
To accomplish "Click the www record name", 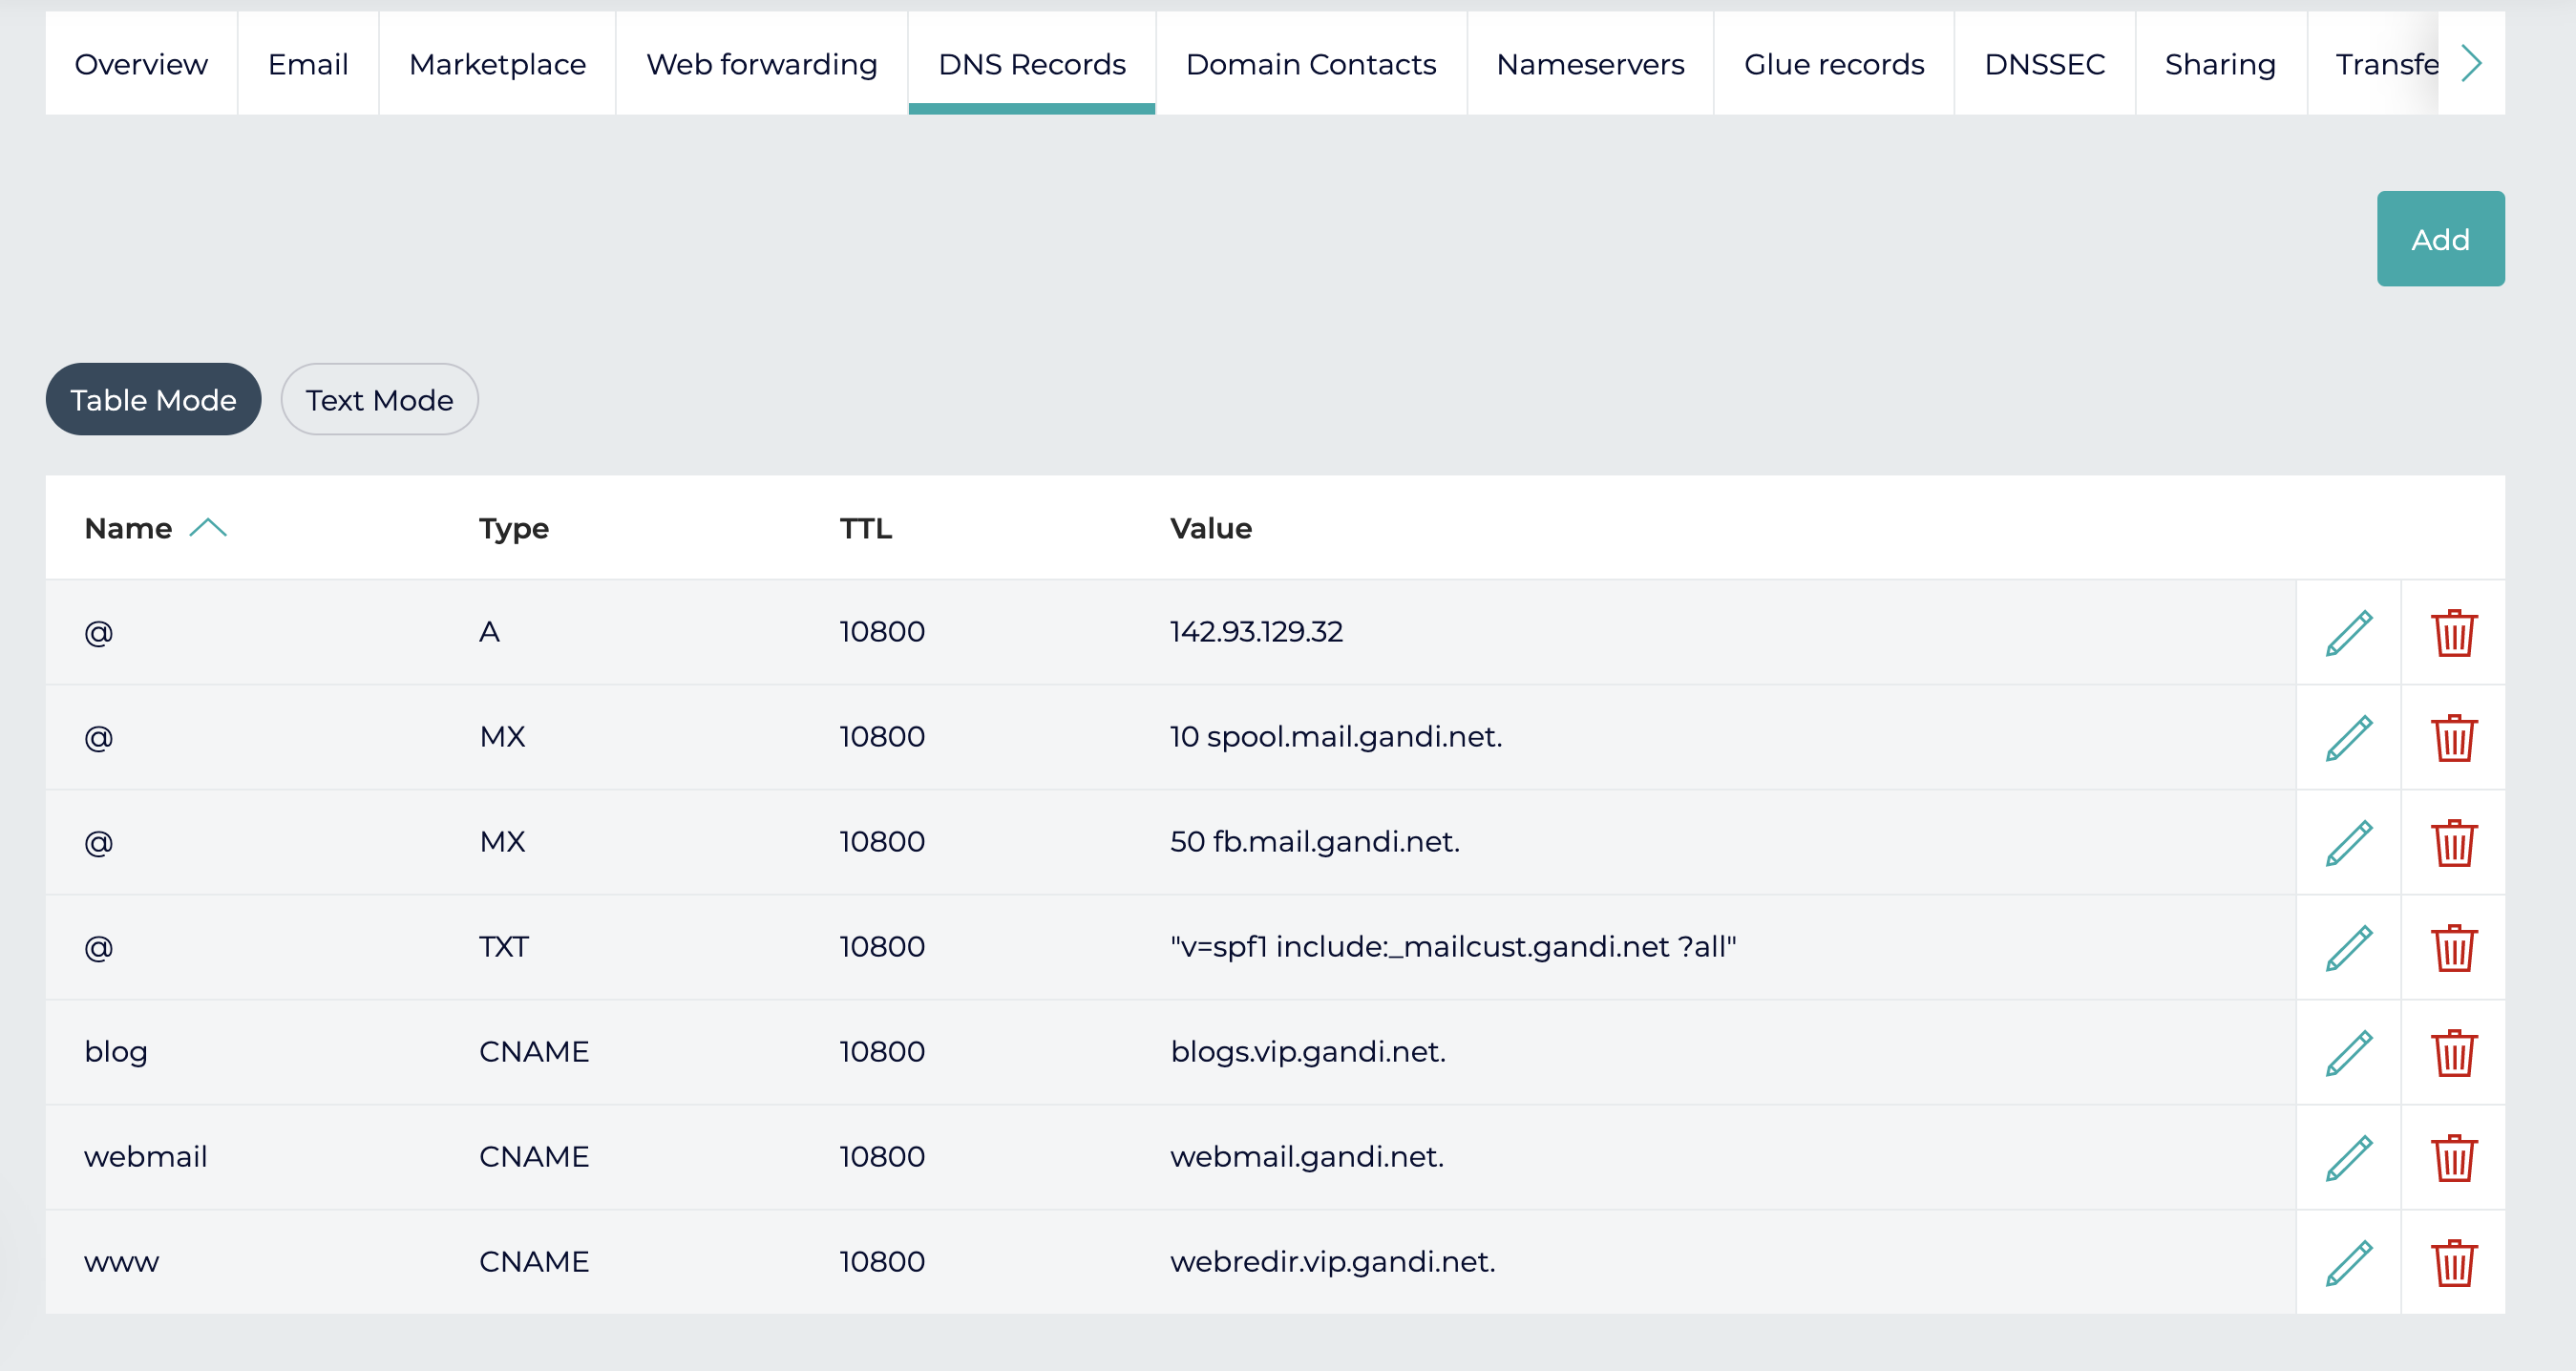I will (x=122, y=1262).
